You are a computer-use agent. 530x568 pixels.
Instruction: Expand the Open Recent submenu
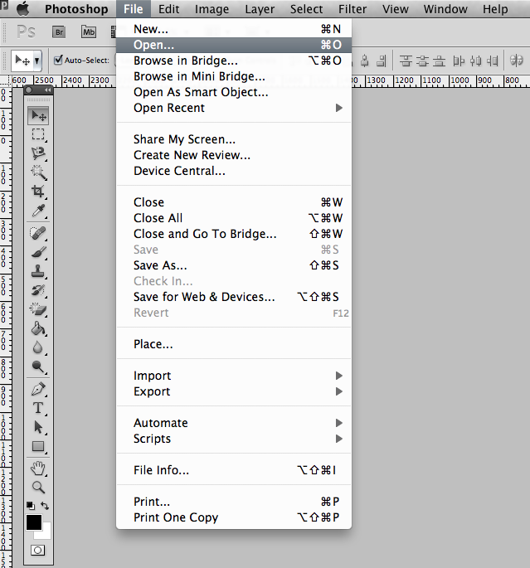234,108
